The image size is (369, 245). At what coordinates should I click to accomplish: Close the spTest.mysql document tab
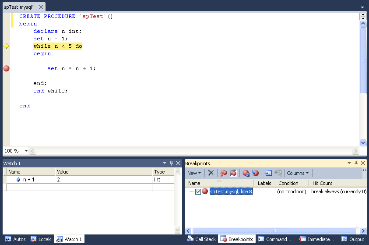pos(41,7)
